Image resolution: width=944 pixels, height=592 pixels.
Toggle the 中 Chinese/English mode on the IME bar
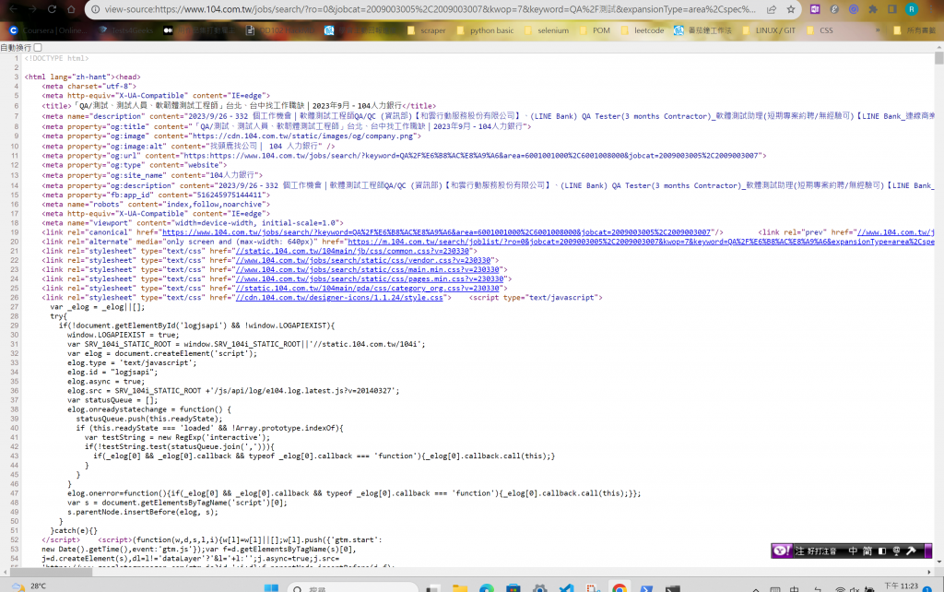tap(853, 551)
